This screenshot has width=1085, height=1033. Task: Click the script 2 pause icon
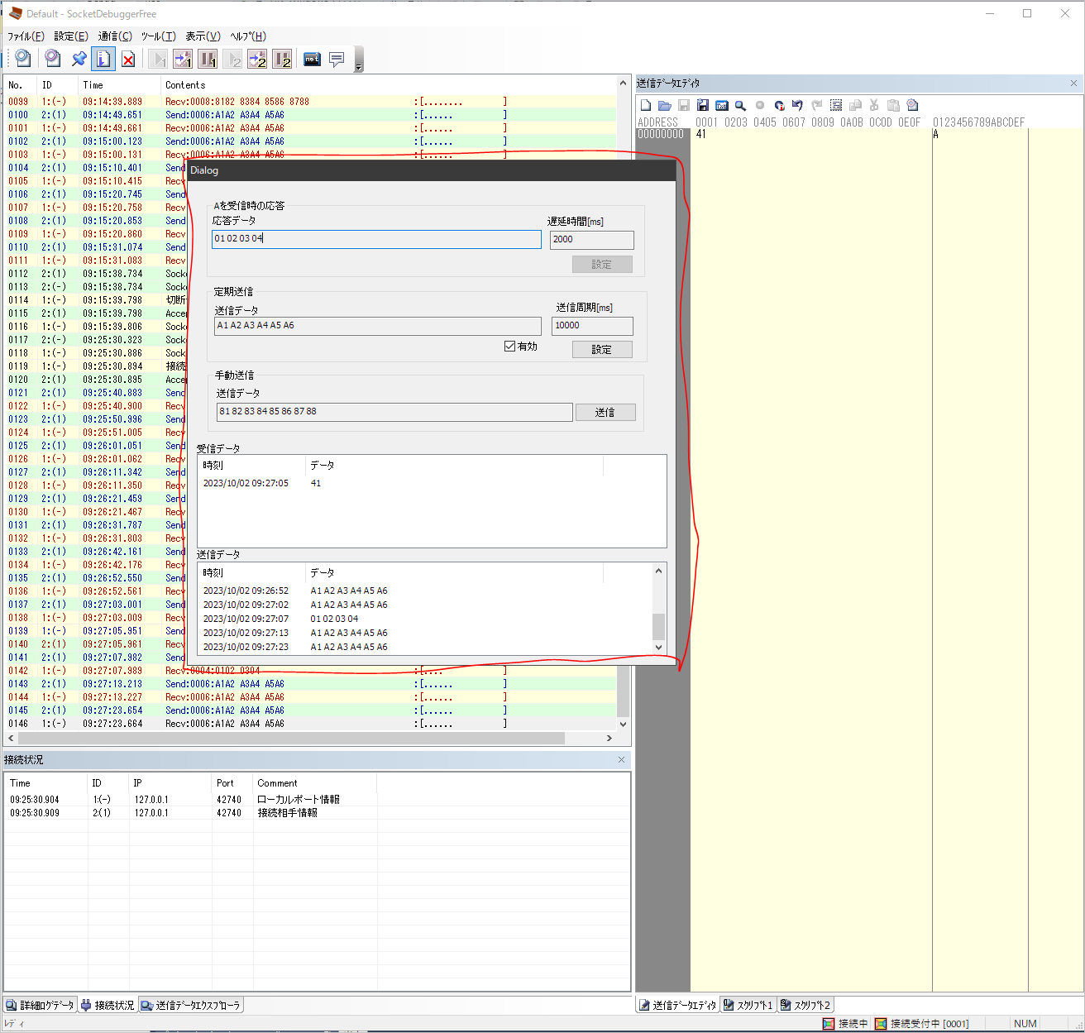[282, 59]
